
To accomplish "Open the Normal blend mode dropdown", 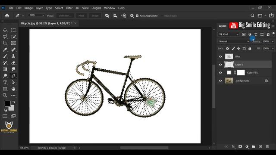I will tap(234, 41).
